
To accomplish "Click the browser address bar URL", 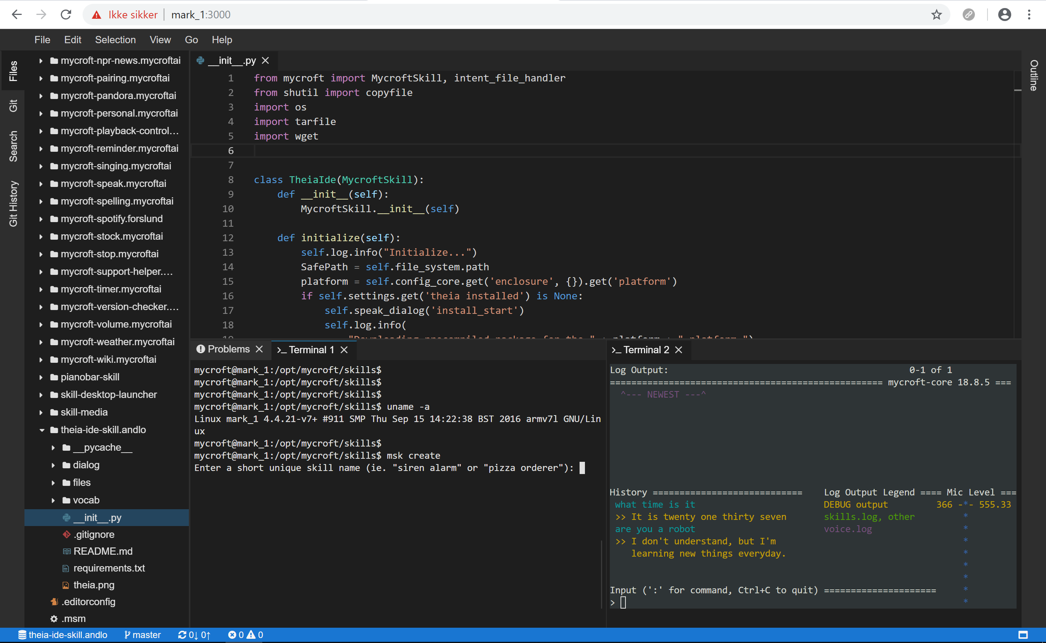I will [x=201, y=15].
